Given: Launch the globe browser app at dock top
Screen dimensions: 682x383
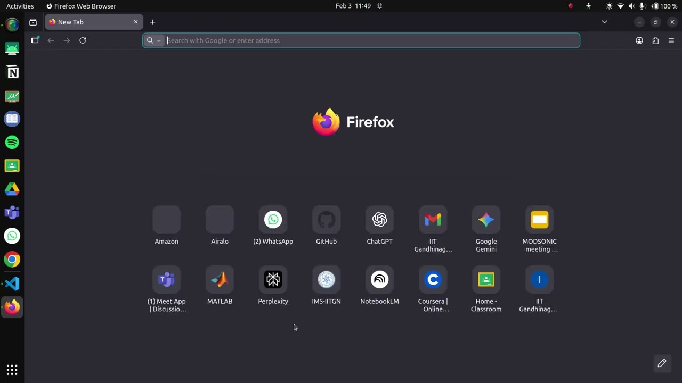Looking at the screenshot, I should click(x=12, y=24).
